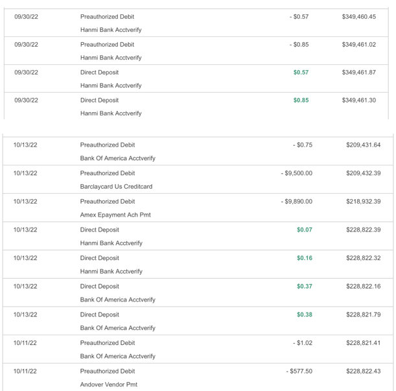Click the - $0.75 debit amount
Image resolution: width=396 pixels, height=391 pixels.
click(302, 145)
